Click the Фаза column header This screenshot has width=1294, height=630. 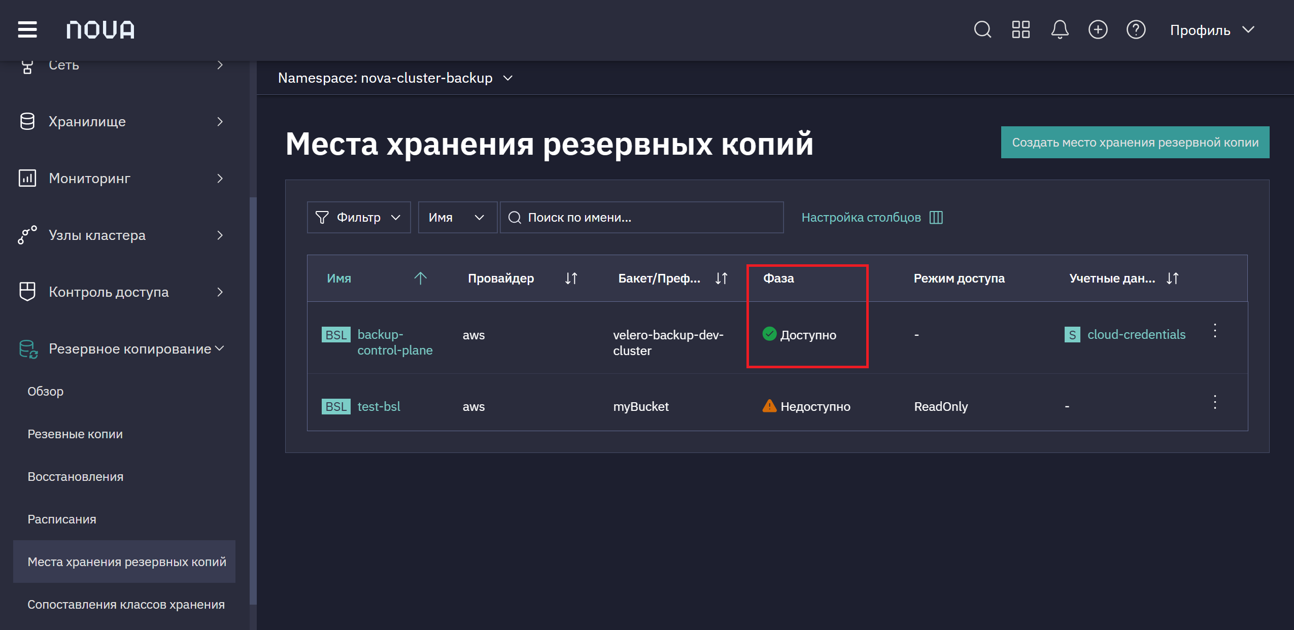coord(778,278)
